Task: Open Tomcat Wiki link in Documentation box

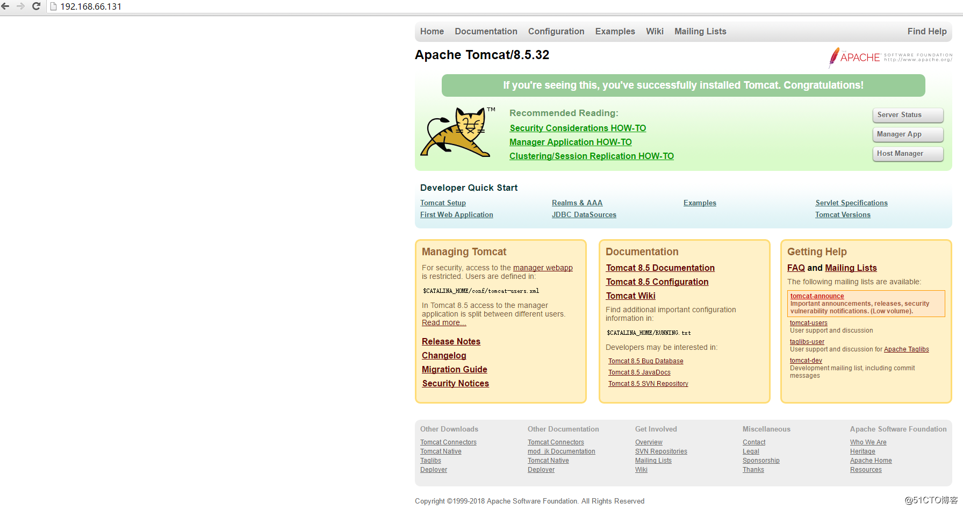Action: pos(631,296)
